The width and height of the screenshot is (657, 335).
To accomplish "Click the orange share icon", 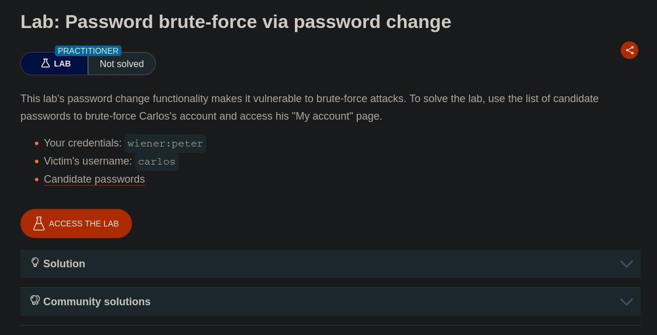I will point(629,50).
